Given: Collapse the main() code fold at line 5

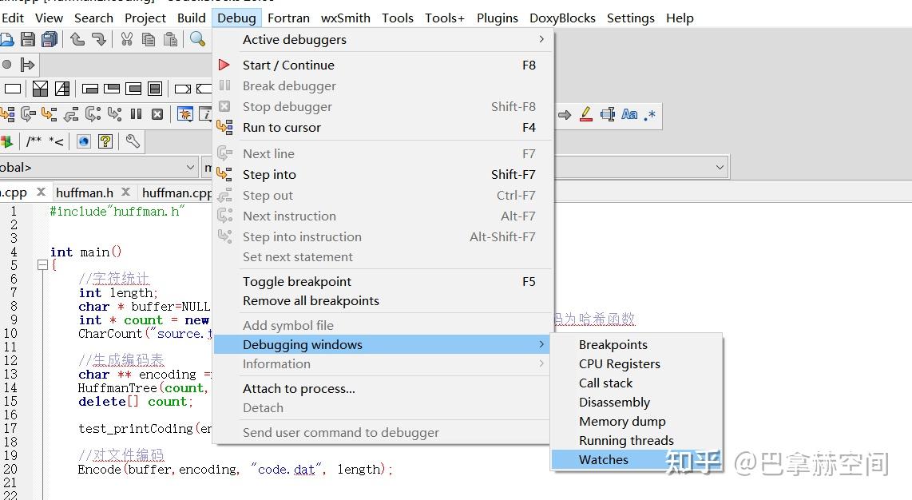Looking at the screenshot, I should pyautogui.click(x=42, y=265).
